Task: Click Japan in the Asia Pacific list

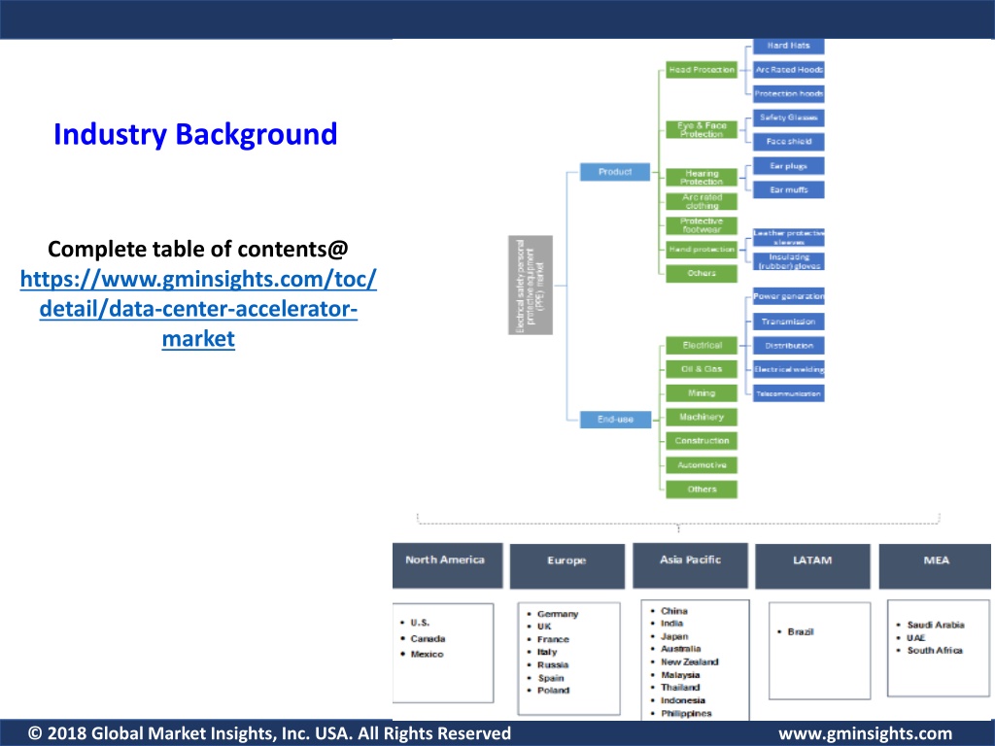Action: coord(674,636)
